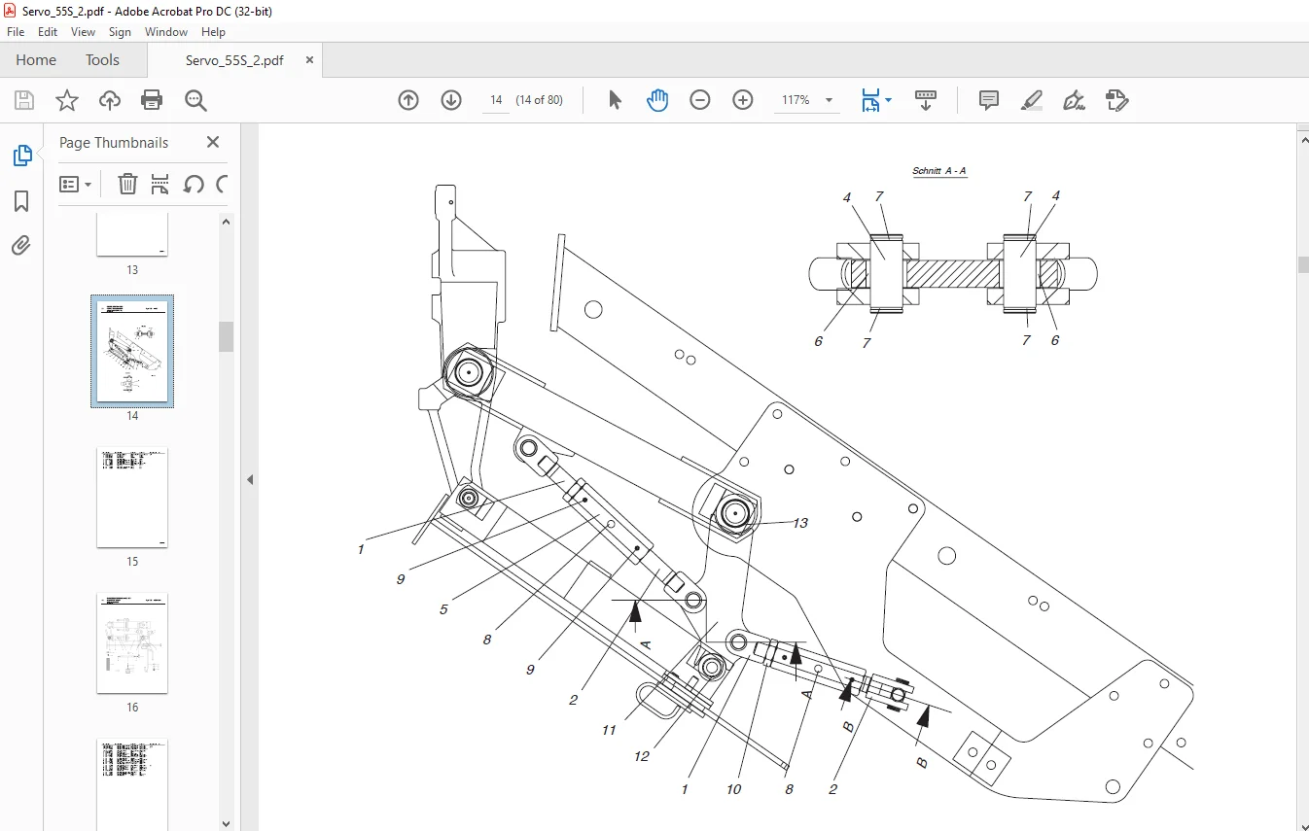This screenshot has width=1309, height=831.
Task: Open the Bookmarks sidebar panel
Action: click(x=21, y=201)
